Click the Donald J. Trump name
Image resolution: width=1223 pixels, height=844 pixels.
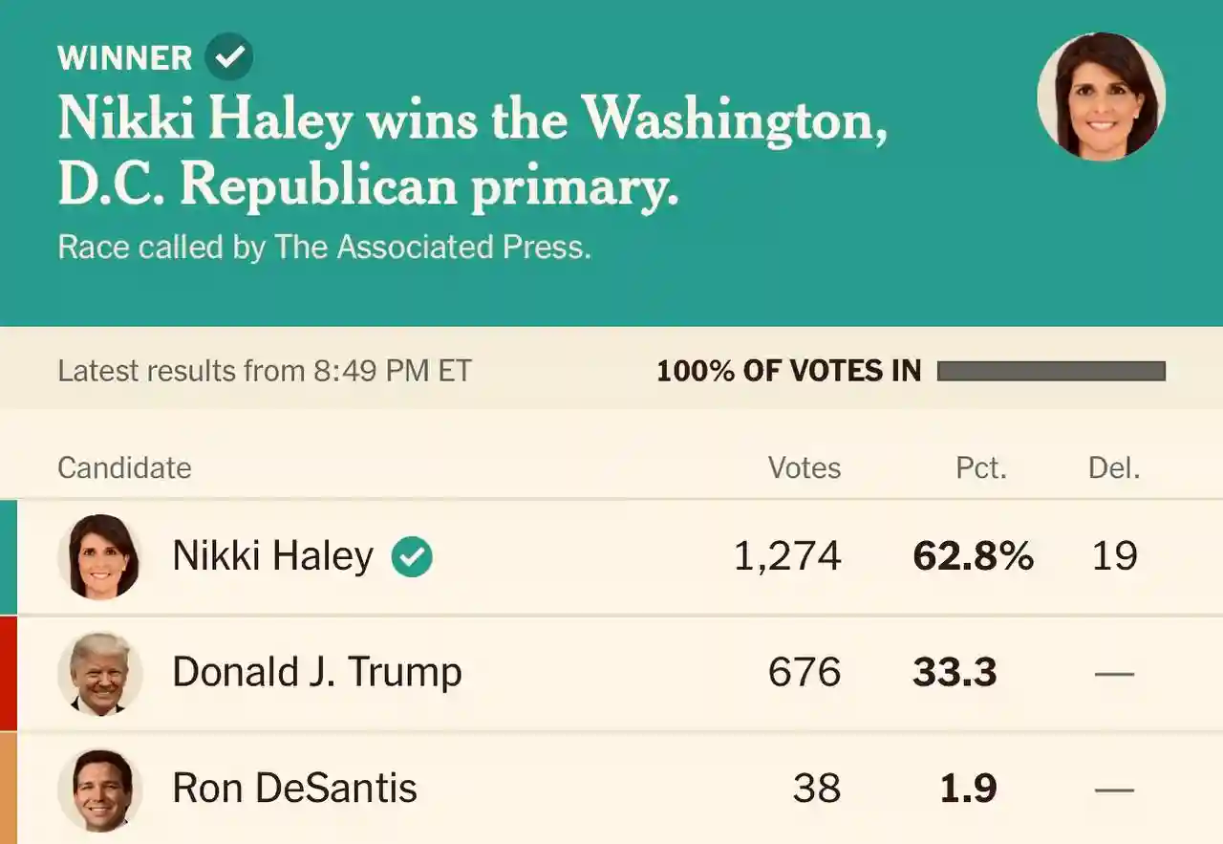[x=316, y=673]
